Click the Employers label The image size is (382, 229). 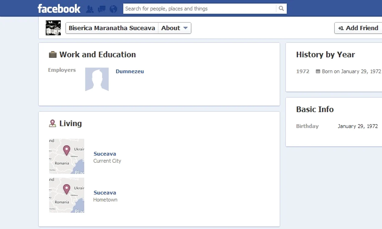pyautogui.click(x=62, y=70)
